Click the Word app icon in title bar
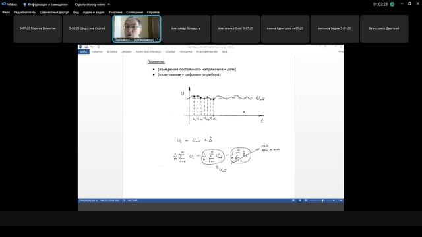422x237 pixels. pyautogui.click(x=80, y=47)
